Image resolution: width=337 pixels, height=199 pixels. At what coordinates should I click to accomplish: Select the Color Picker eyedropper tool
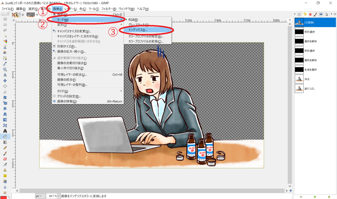tap(5, 64)
